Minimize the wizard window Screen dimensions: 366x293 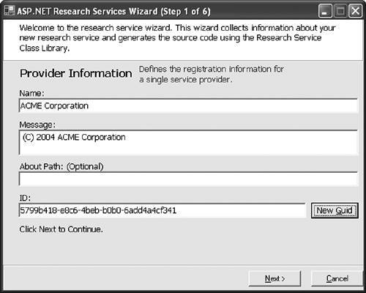click(325, 11)
